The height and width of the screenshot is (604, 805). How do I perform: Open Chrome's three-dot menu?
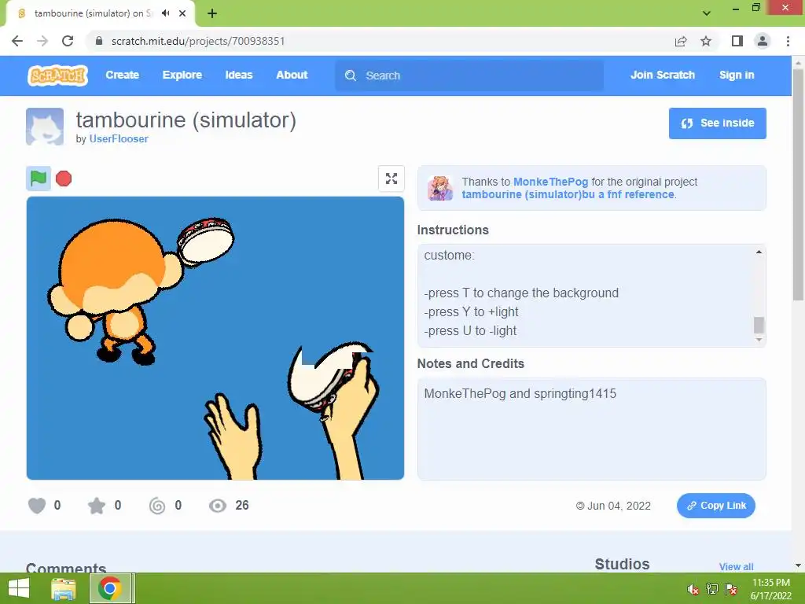[788, 41]
